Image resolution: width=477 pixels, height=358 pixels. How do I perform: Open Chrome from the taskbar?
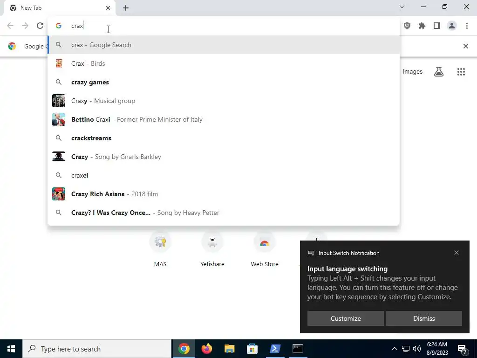coord(184,349)
